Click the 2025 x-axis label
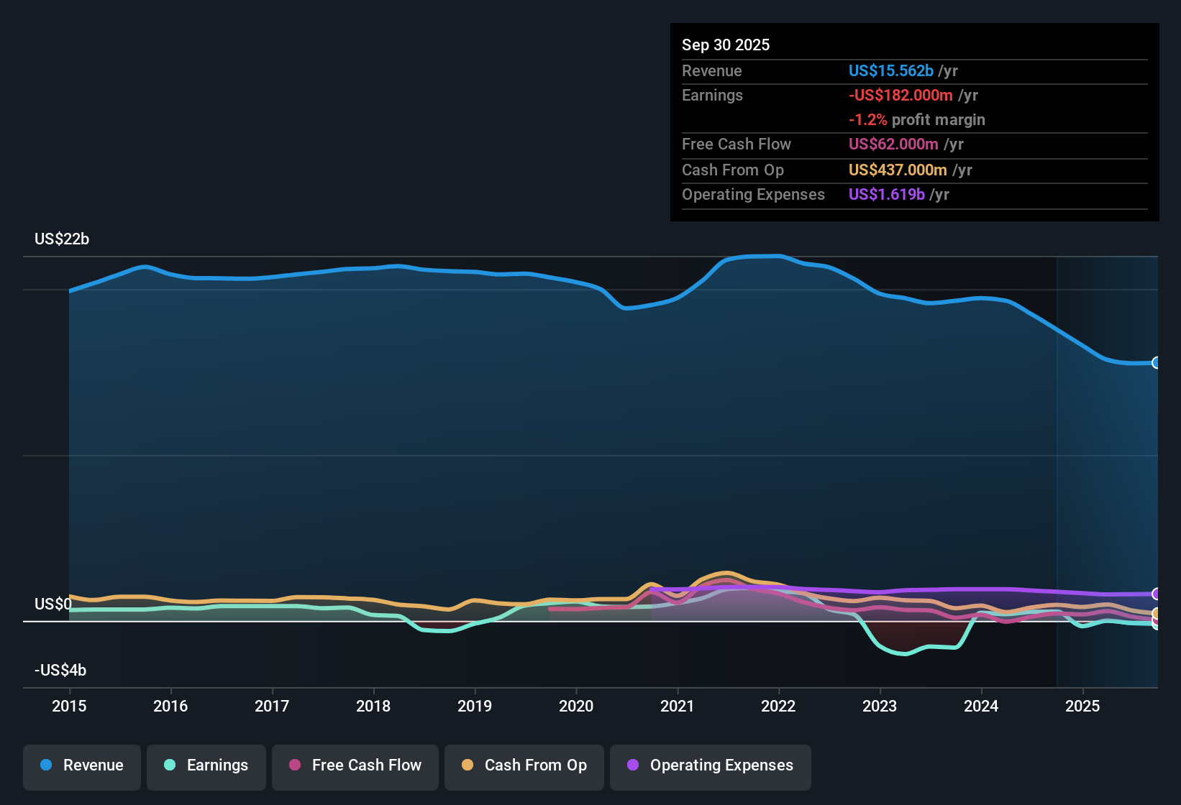 click(x=1082, y=706)
